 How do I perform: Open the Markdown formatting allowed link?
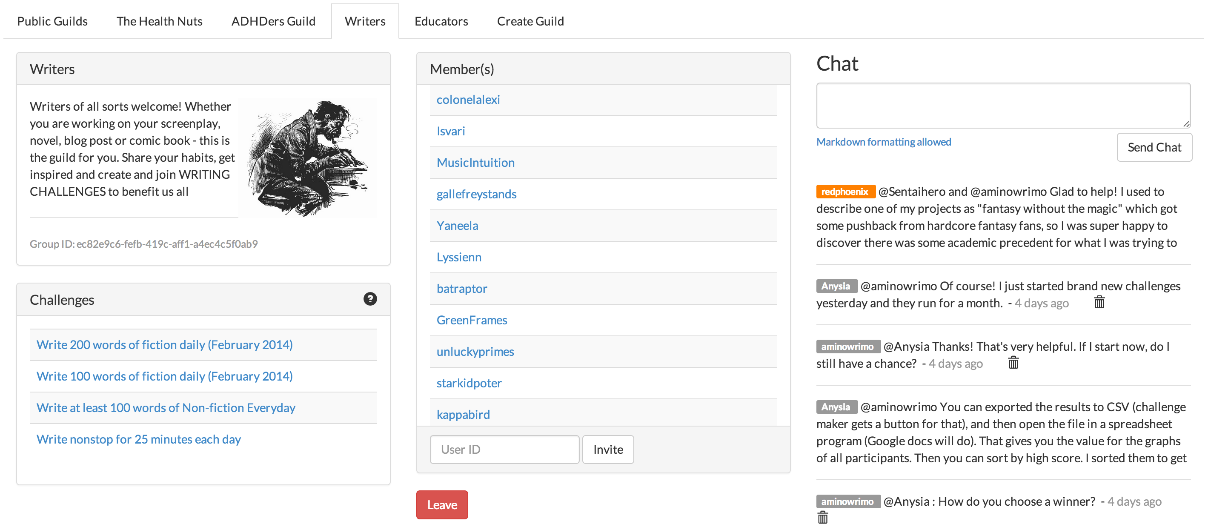point(884,142)
